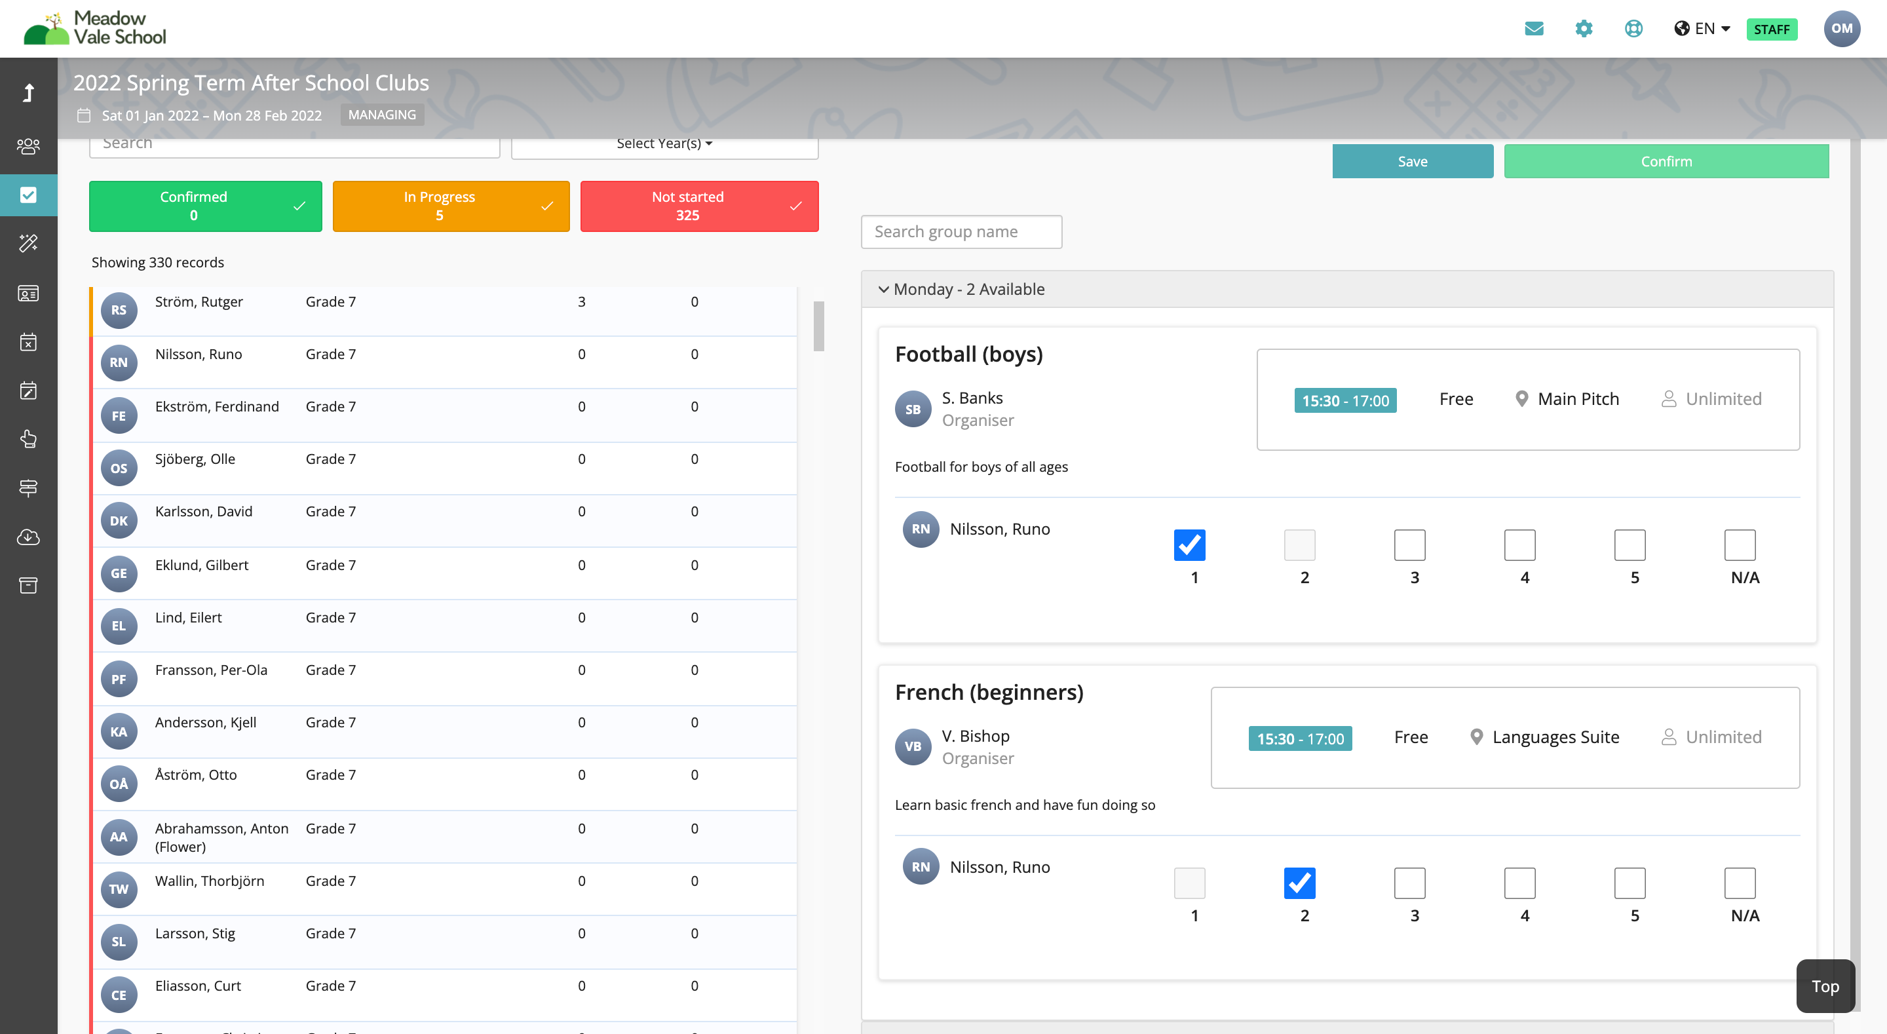This screenshot has height=1034, width=1887.
Task: Open the cloud download sidebar icon
Action: point(29,537)
